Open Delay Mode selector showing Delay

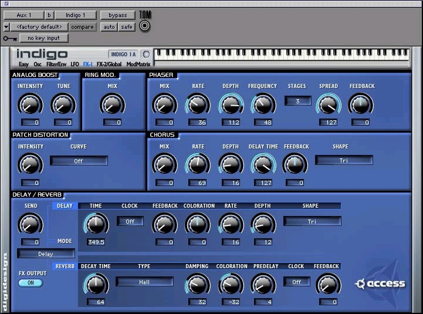[46, 254]
